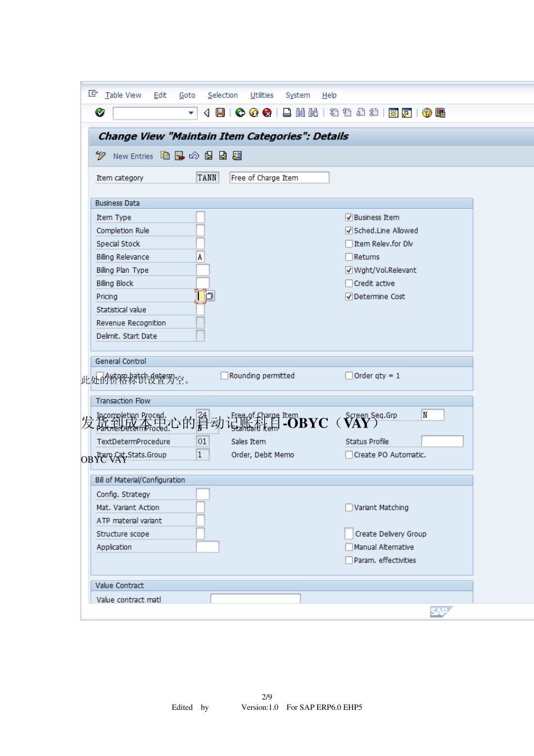The width and height of the screenshot is (534, 756).
Task: Click the Save floppy disk icon
Action: click(x=220, y=112)
